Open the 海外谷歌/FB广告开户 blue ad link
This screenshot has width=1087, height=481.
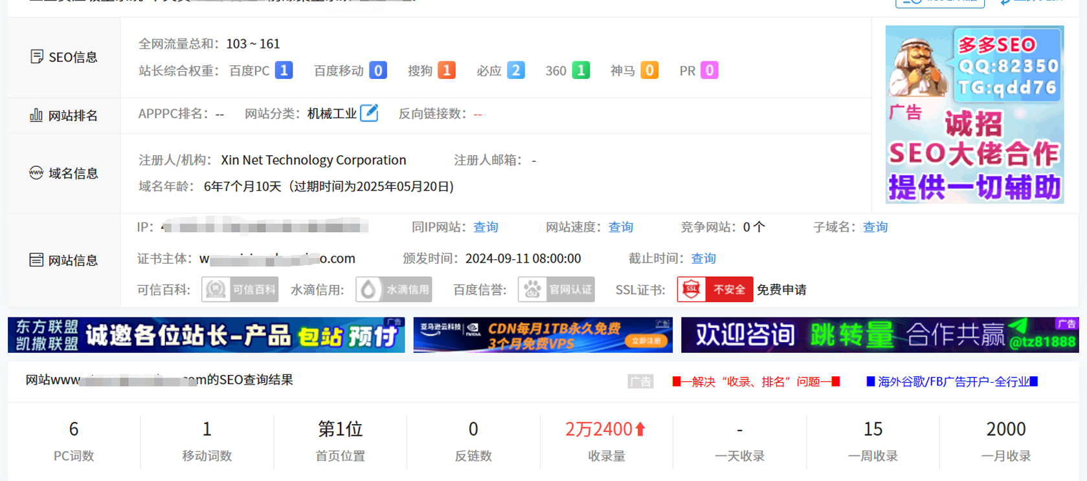(952, 381)
